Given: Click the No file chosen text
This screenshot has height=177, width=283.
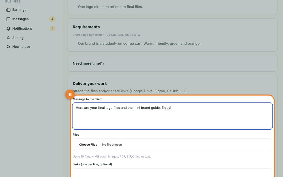Looking at the screenshot, I should click(112, 145).
